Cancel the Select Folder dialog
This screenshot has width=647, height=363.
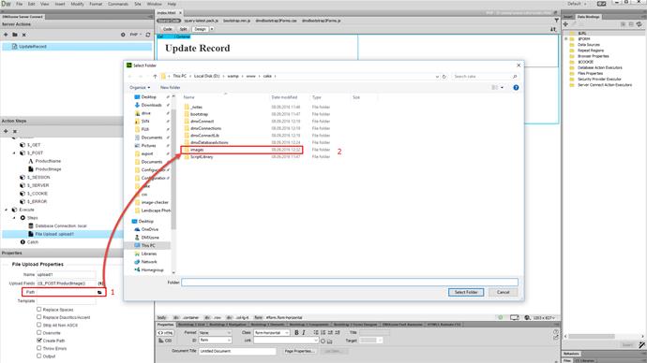click(503, 292)
